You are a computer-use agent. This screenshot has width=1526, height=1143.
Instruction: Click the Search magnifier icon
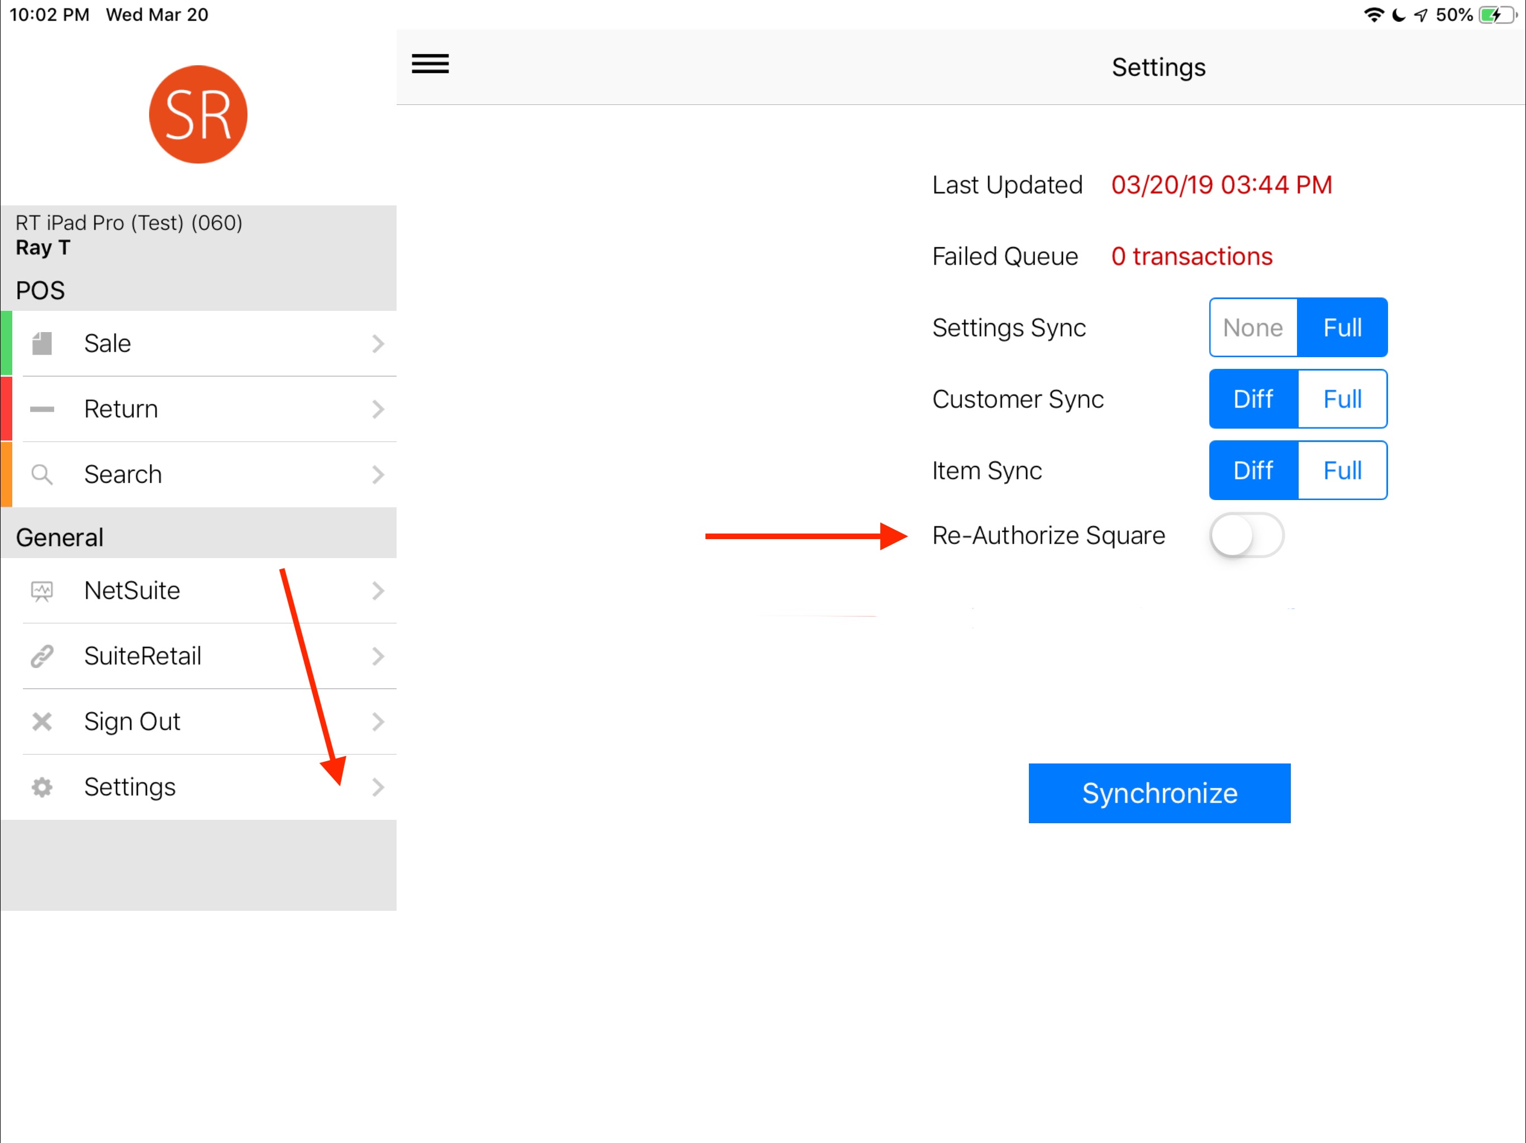coord(42,474)
